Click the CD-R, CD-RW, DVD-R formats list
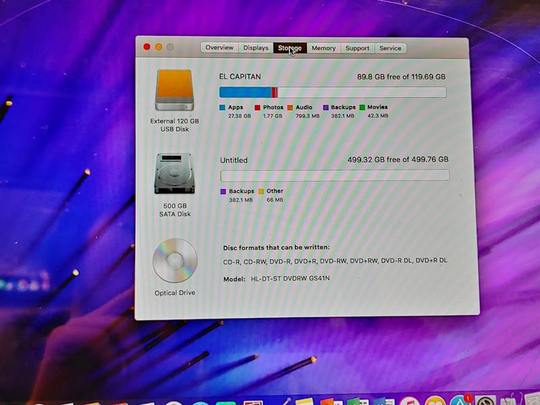This screenshot has width=540, height=405. pyautogui.click(x=335, y=261)
